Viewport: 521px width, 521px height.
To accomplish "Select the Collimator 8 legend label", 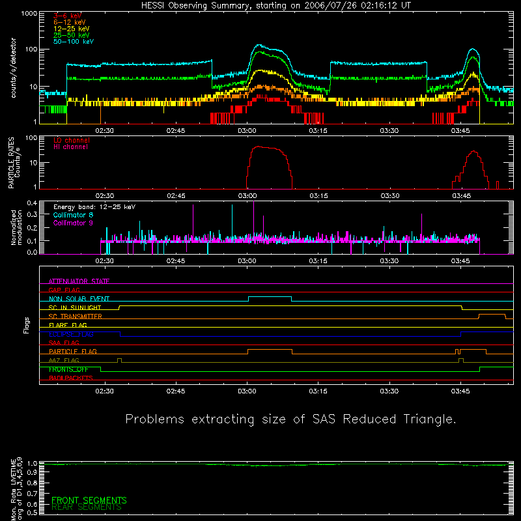I will click(x=73, y=215).
